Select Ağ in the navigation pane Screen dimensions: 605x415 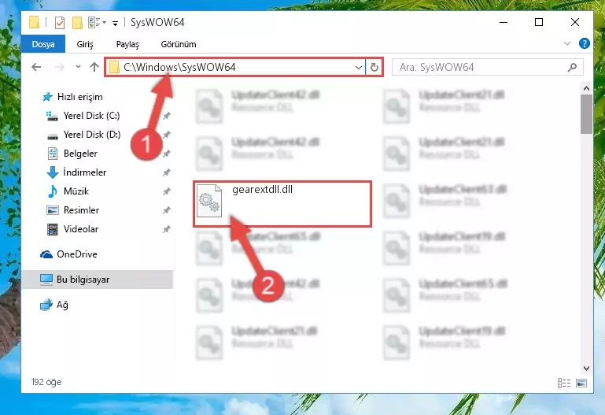[x=61, y=305]
